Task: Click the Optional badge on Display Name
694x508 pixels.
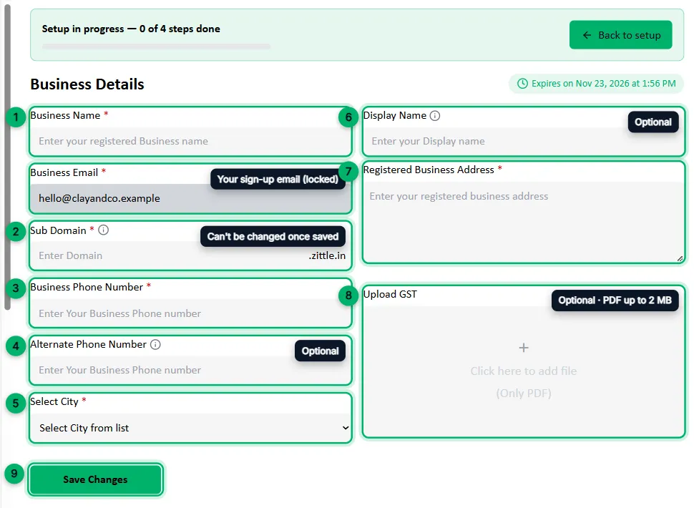Action: pyautogui.click(x=653, y=122)
